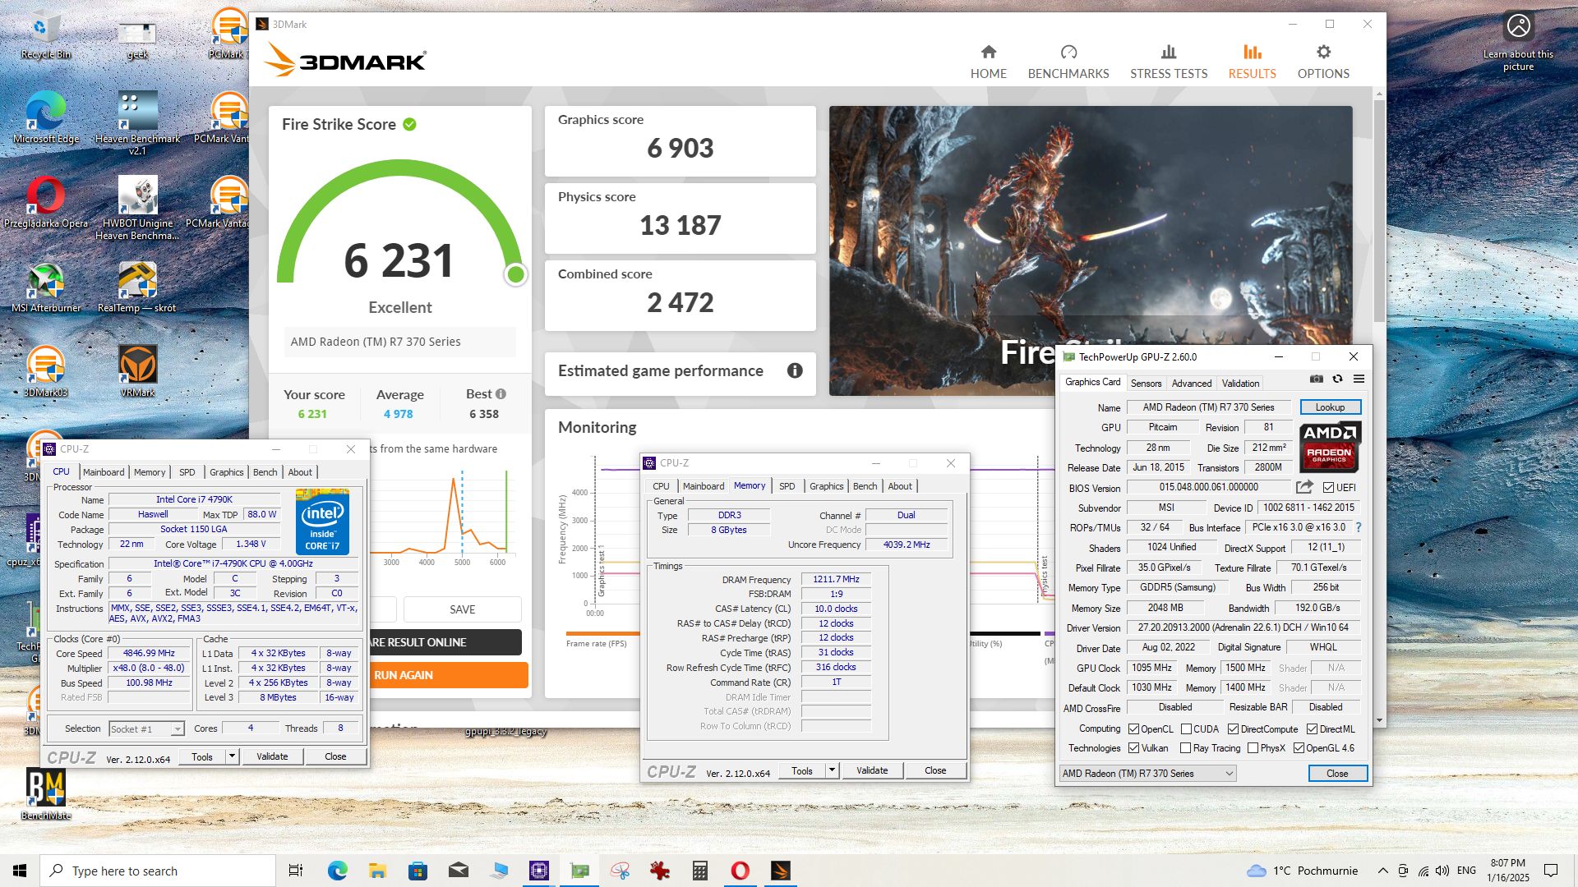Switch to Sensors tab in GPU-Z
Viewport: 1578px width, 887px height.
[x=1146, y=383]
